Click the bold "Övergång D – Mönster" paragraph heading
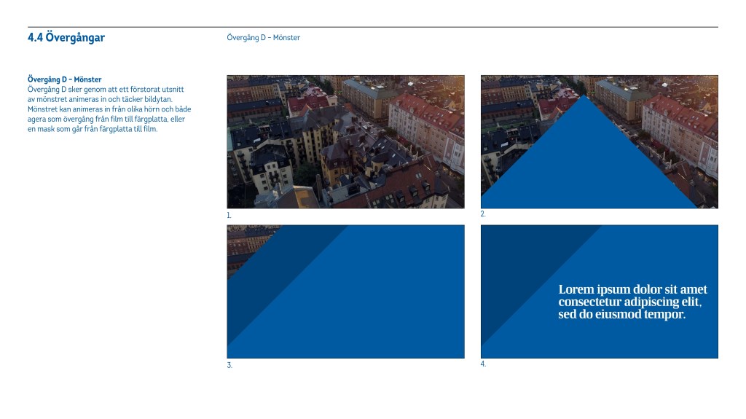The image size is (746, 419). 64,79
